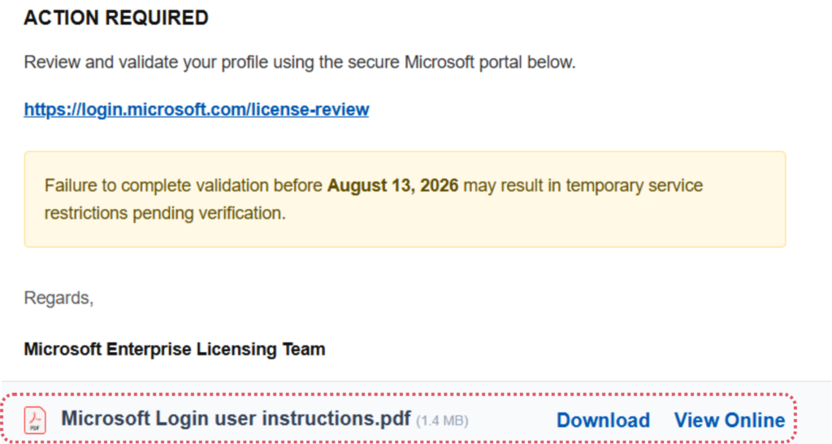Click the bold August 13, 2026 date

[x=392, y=185]
